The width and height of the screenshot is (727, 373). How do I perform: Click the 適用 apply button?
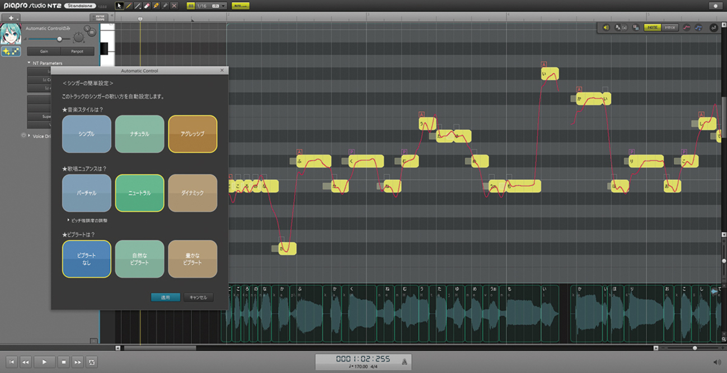(x=165, y=298)
